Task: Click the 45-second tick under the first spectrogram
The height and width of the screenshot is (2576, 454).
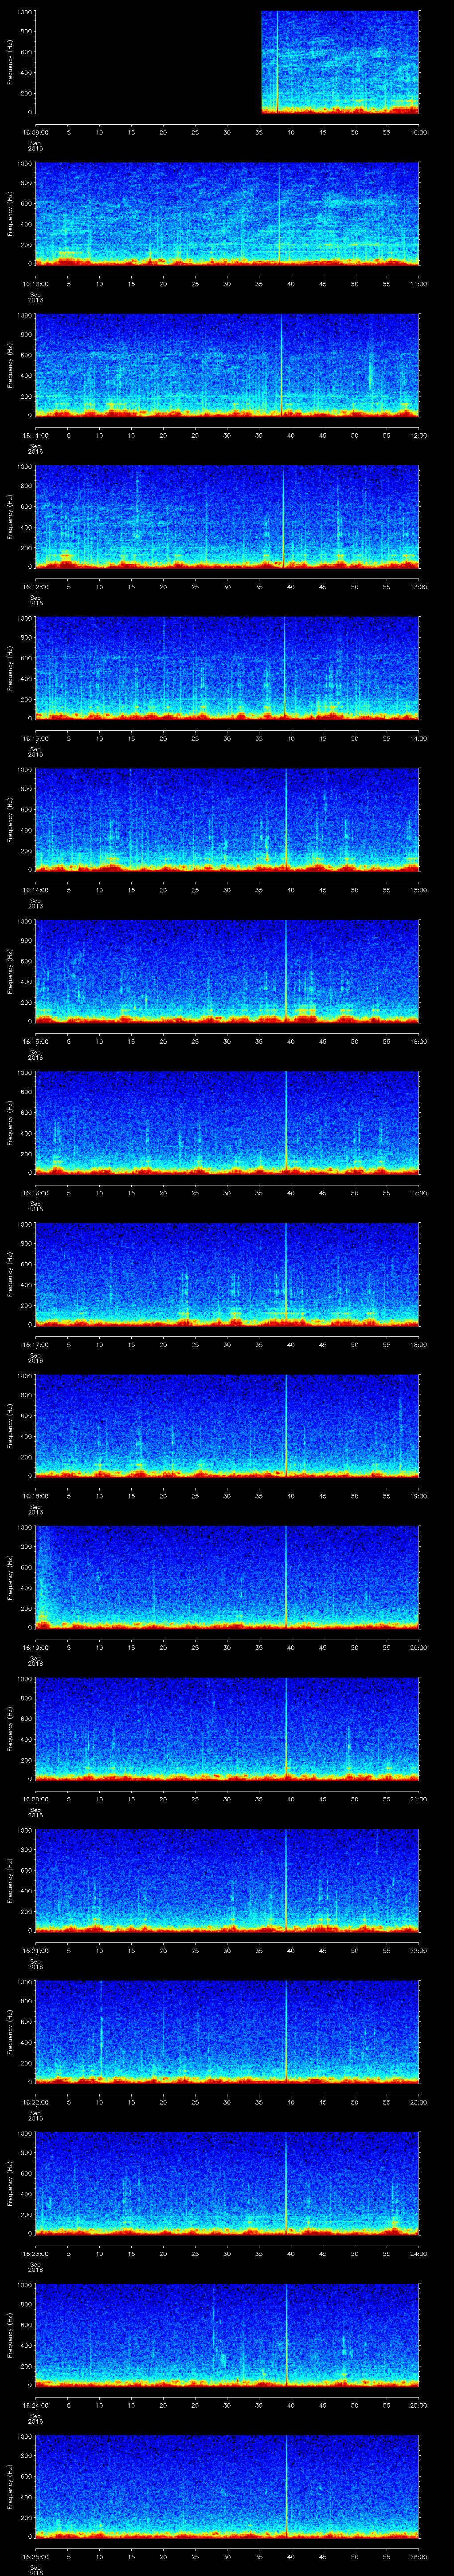Action: click(322, 132)
